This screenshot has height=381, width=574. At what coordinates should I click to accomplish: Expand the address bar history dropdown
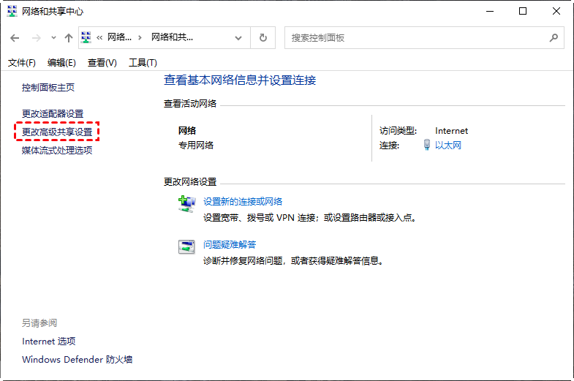click(x=238, y=38)
